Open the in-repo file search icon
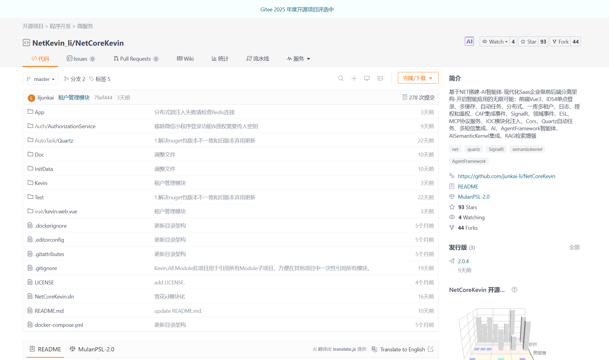The width and height of the screenshot is (609, 360). click(x=341, y=78)
